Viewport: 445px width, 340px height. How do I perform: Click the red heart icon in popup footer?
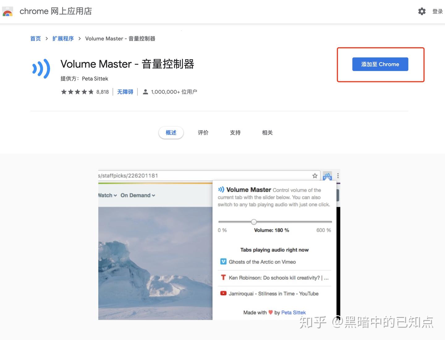coord(271,312)
